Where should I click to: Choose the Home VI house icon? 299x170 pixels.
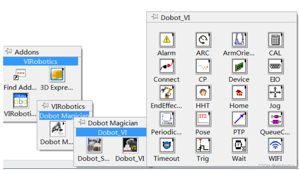pos(239,93)
